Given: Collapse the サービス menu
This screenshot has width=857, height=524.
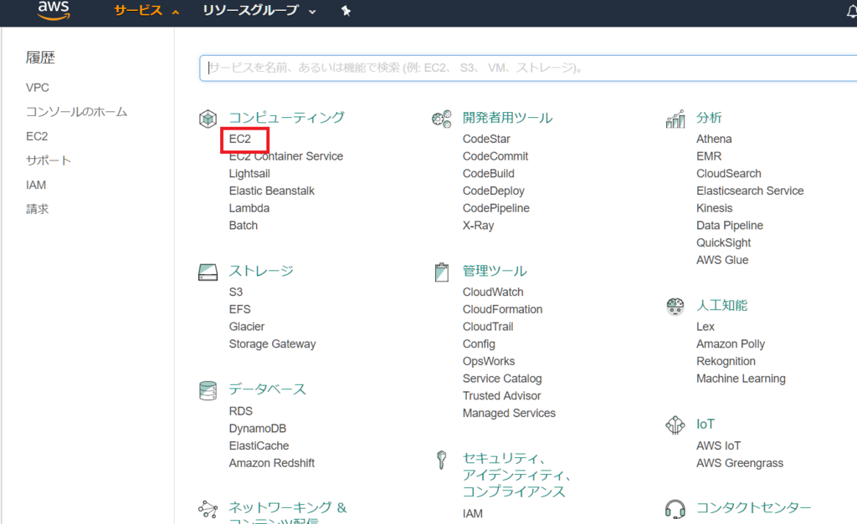Looking at the screenshot, I should [x=146, y=10].
